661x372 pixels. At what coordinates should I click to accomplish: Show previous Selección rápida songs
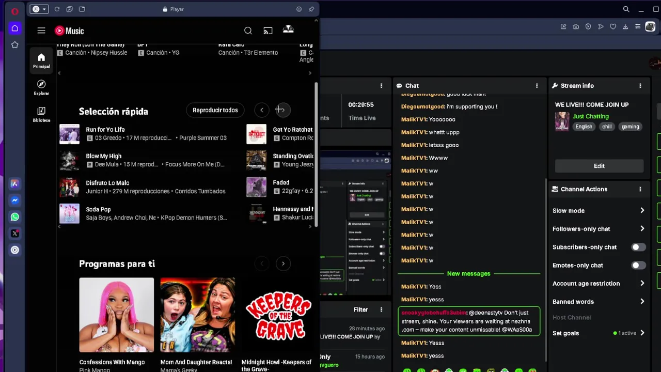(262, 110)
